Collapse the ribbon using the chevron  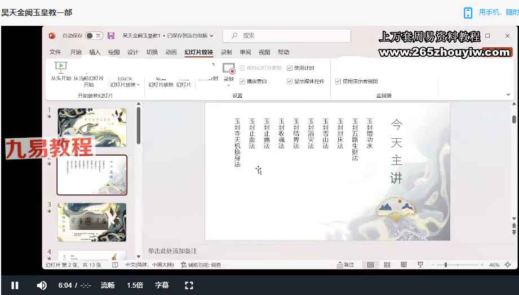(x=508, y=94)
